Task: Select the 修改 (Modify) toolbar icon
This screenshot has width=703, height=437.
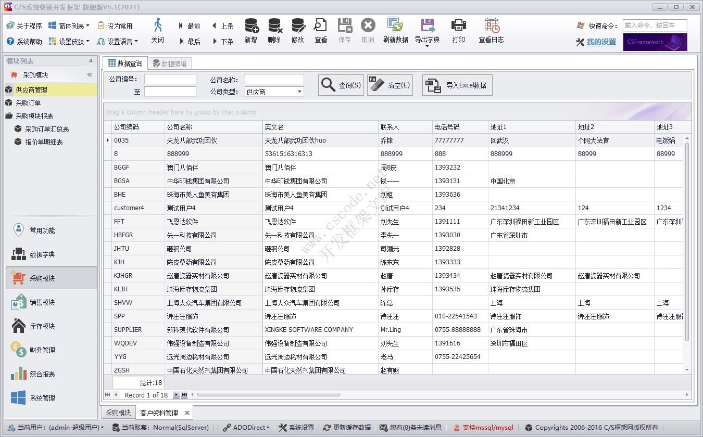Action: coord(298,32)
